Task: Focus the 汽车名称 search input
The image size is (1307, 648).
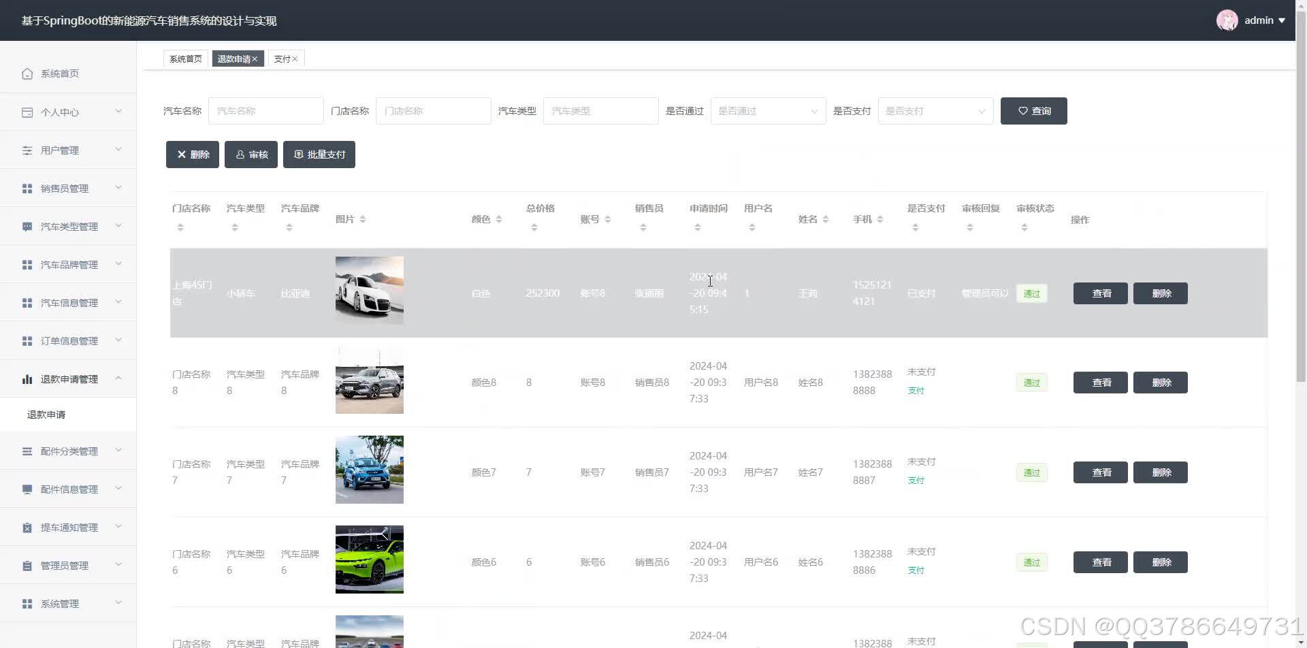Action: 265,111
